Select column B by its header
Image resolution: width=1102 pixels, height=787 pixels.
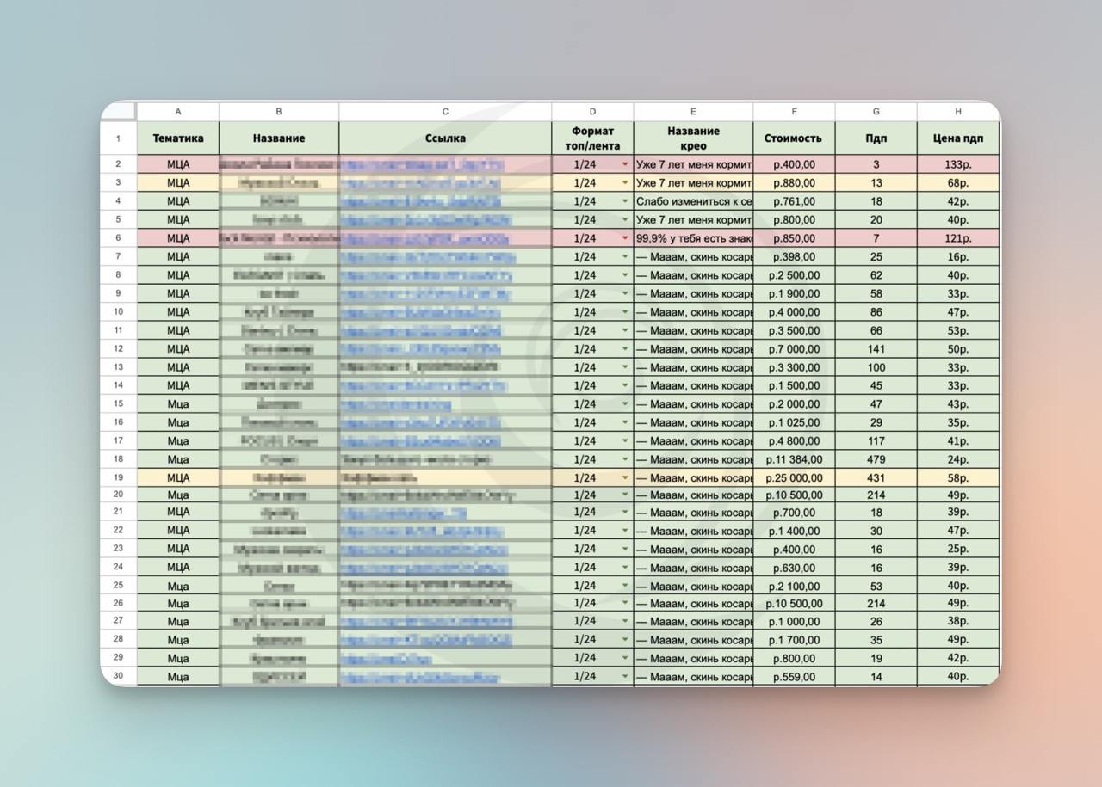[x=279, y=112]
